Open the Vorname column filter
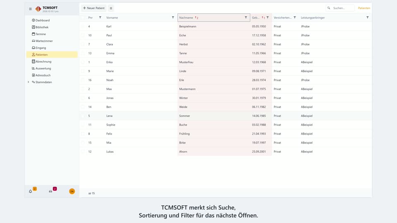 (173, 17)
